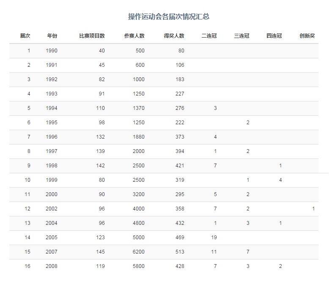Screen dimensions: 329x284
Task: Click the 创新奖 column header
Action: click(x=307, y=36)
